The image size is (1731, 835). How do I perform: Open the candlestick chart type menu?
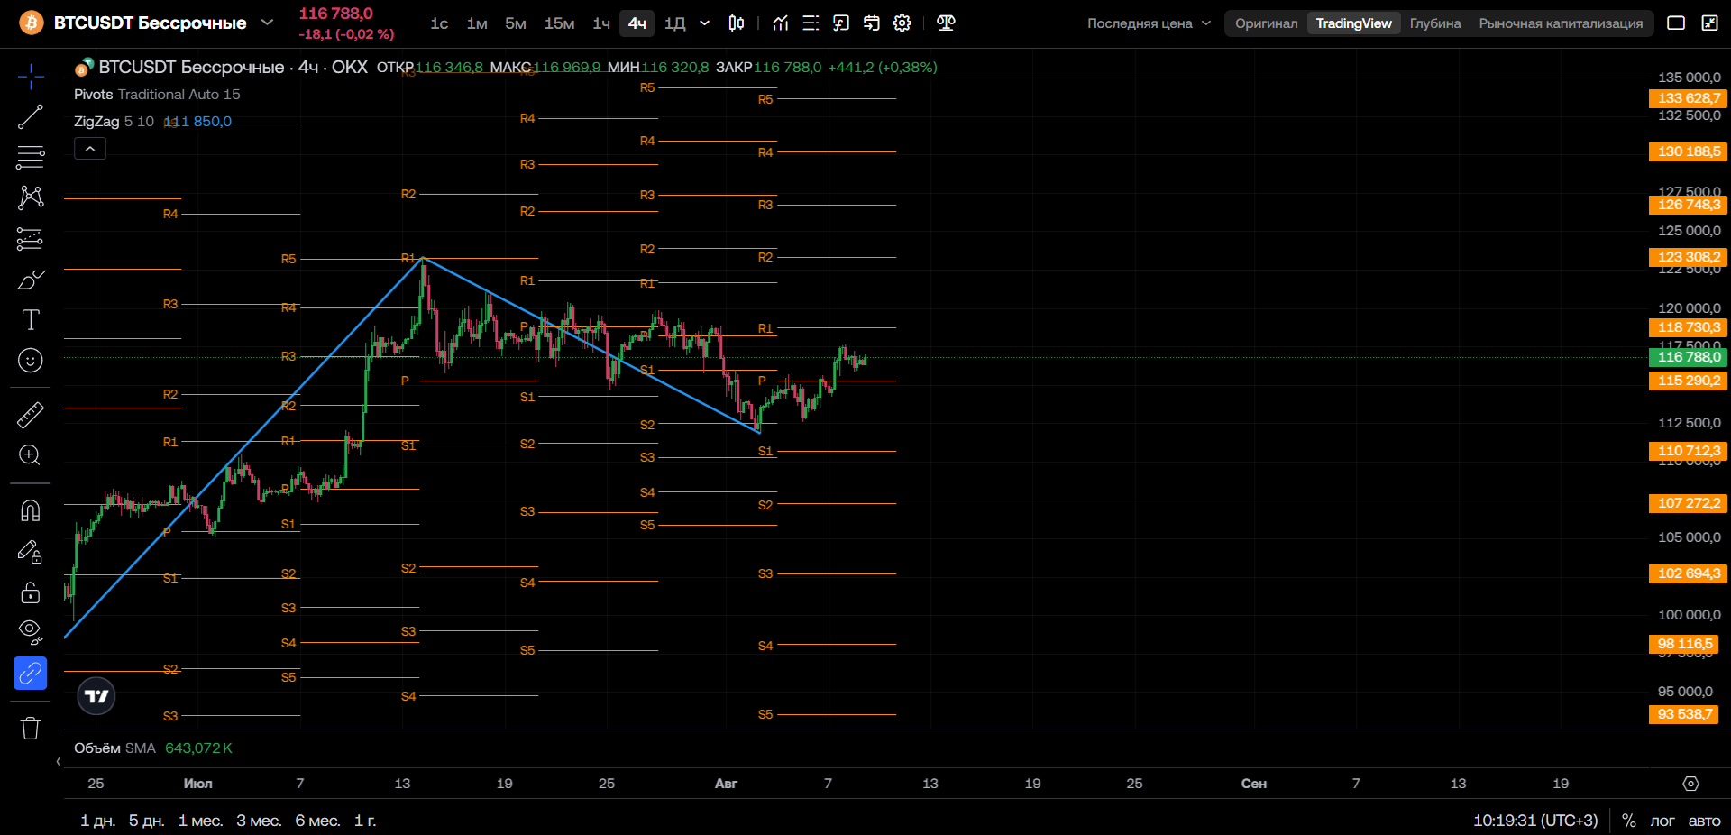click(737, 23)
